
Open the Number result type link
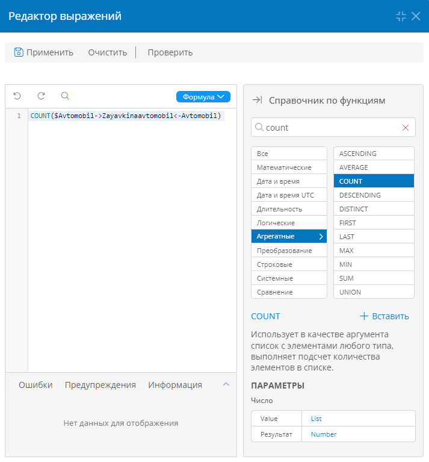(324, 434)
